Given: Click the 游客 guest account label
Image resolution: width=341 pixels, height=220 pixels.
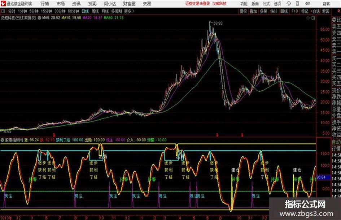Looking at the screenshot, I should [x=326, y=4].
